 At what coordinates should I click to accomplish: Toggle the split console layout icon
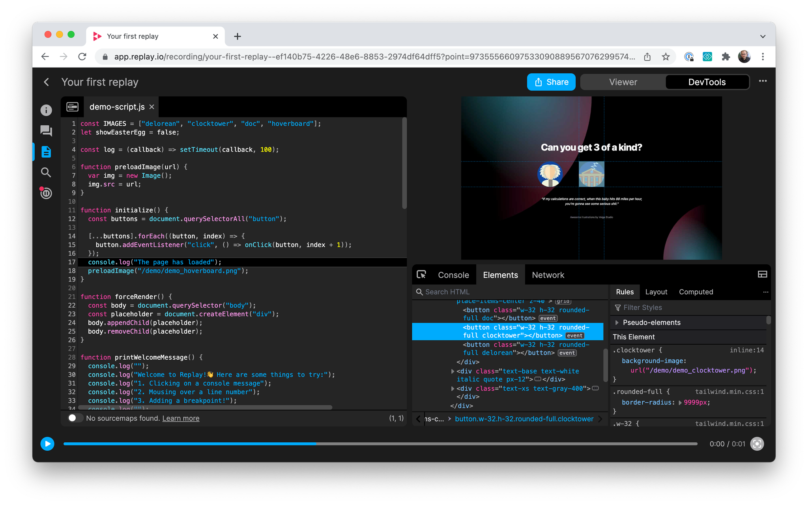(762, 275)
